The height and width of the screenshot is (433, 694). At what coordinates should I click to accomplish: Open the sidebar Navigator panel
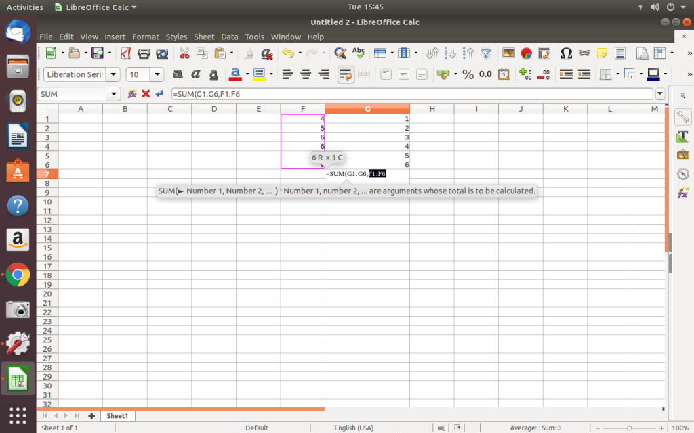point(682,174)
